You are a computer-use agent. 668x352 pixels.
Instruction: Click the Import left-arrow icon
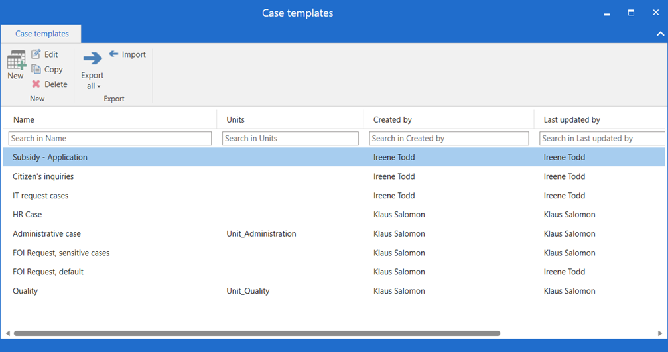click(x=113, y=54)
